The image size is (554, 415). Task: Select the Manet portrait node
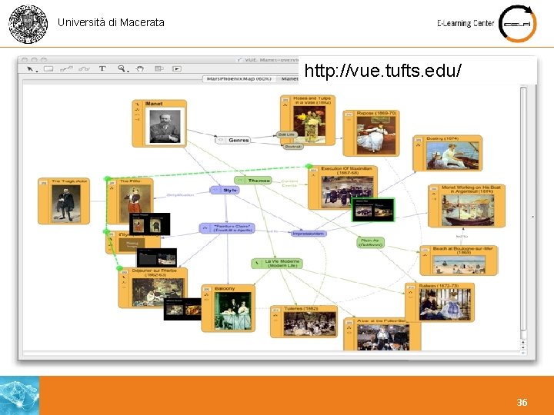click(x=159, y=124)
